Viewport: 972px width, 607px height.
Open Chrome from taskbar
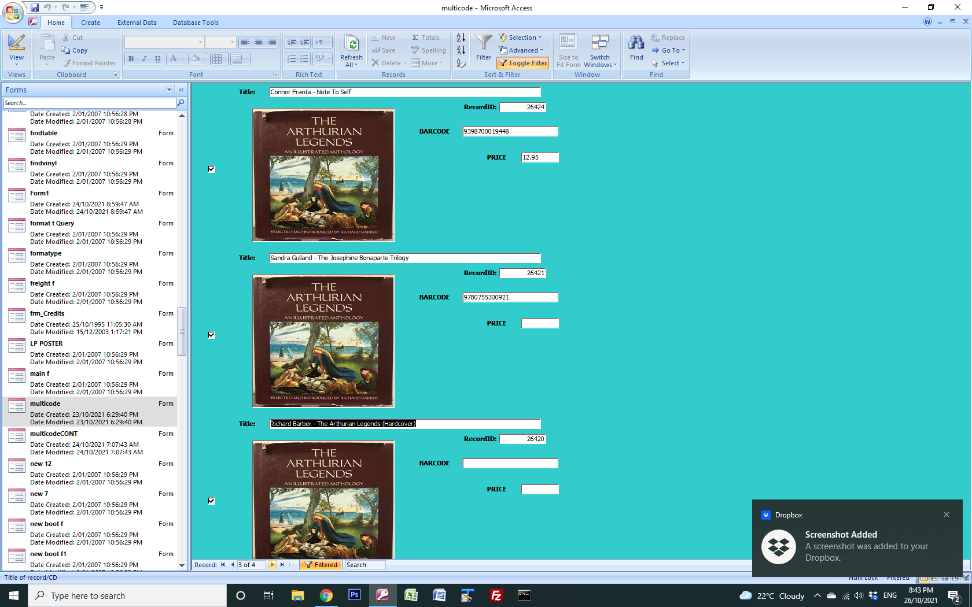coord(326,595)
